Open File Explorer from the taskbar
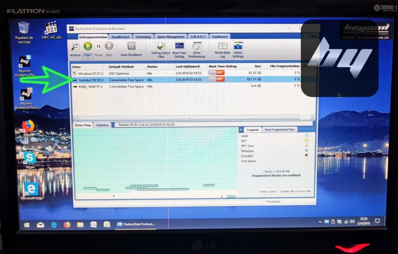 tap(80, 225)
